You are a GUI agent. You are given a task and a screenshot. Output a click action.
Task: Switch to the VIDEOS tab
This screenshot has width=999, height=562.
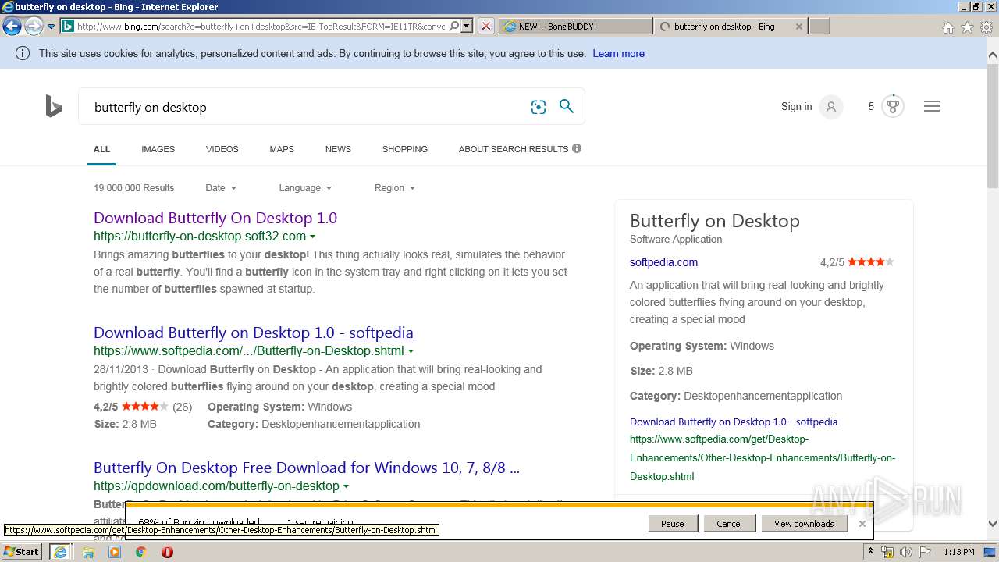222,149
